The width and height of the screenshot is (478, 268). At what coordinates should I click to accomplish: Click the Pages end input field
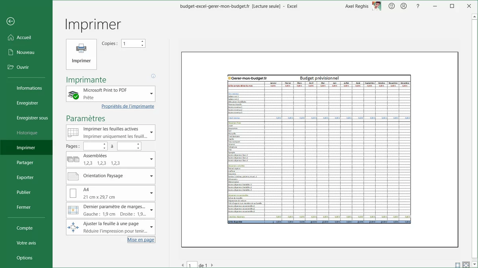tap(127, 146)
